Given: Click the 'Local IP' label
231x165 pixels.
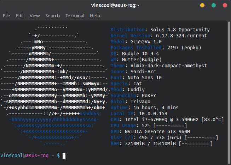Looking at the screenshot, I should [122, 114].
